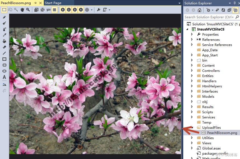Pick the eyedropper color picker tool
Screen dimensions: 240x159
(x=4, y=35)
